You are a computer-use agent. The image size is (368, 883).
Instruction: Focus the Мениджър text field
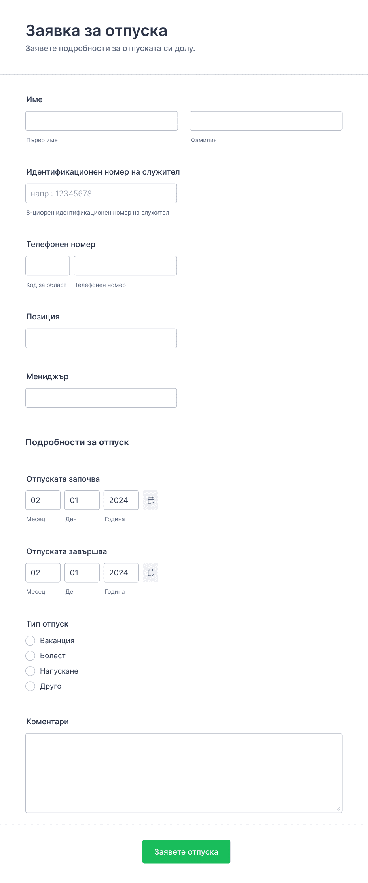[x=101, y=398]
